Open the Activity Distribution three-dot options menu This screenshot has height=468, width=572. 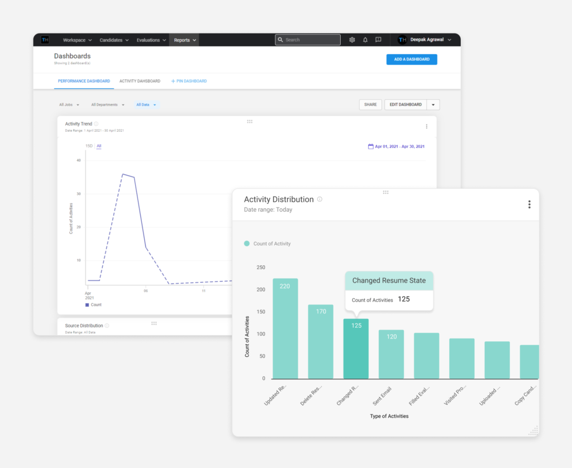pos(529,204)
